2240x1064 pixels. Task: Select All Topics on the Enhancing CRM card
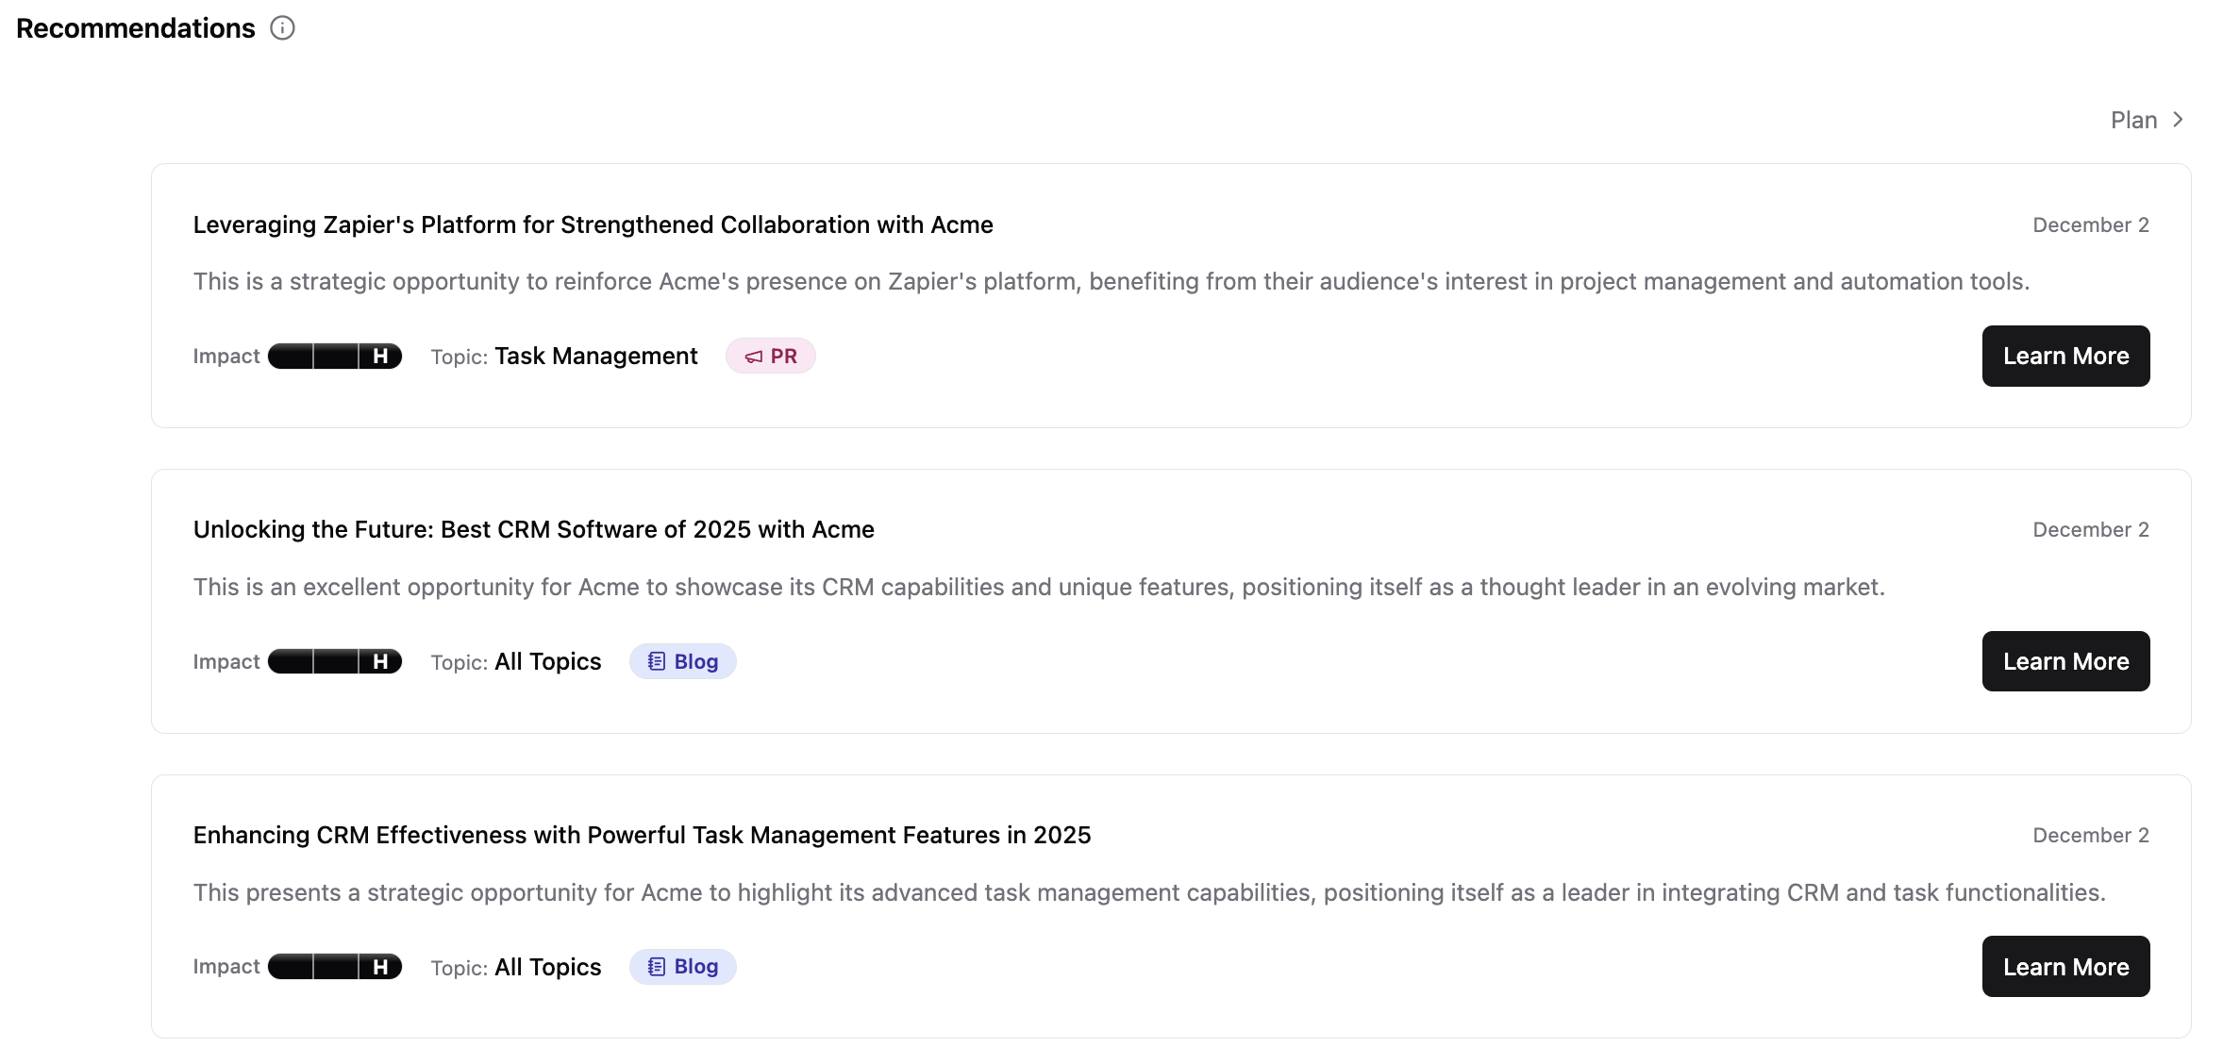(x=547, y=967)
